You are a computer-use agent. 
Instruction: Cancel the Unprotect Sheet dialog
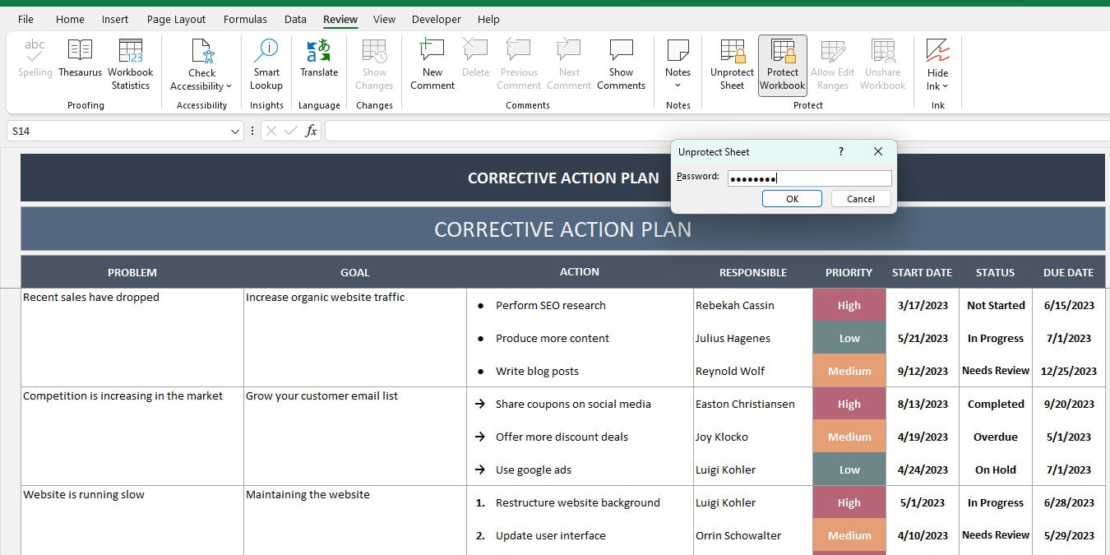860,198
